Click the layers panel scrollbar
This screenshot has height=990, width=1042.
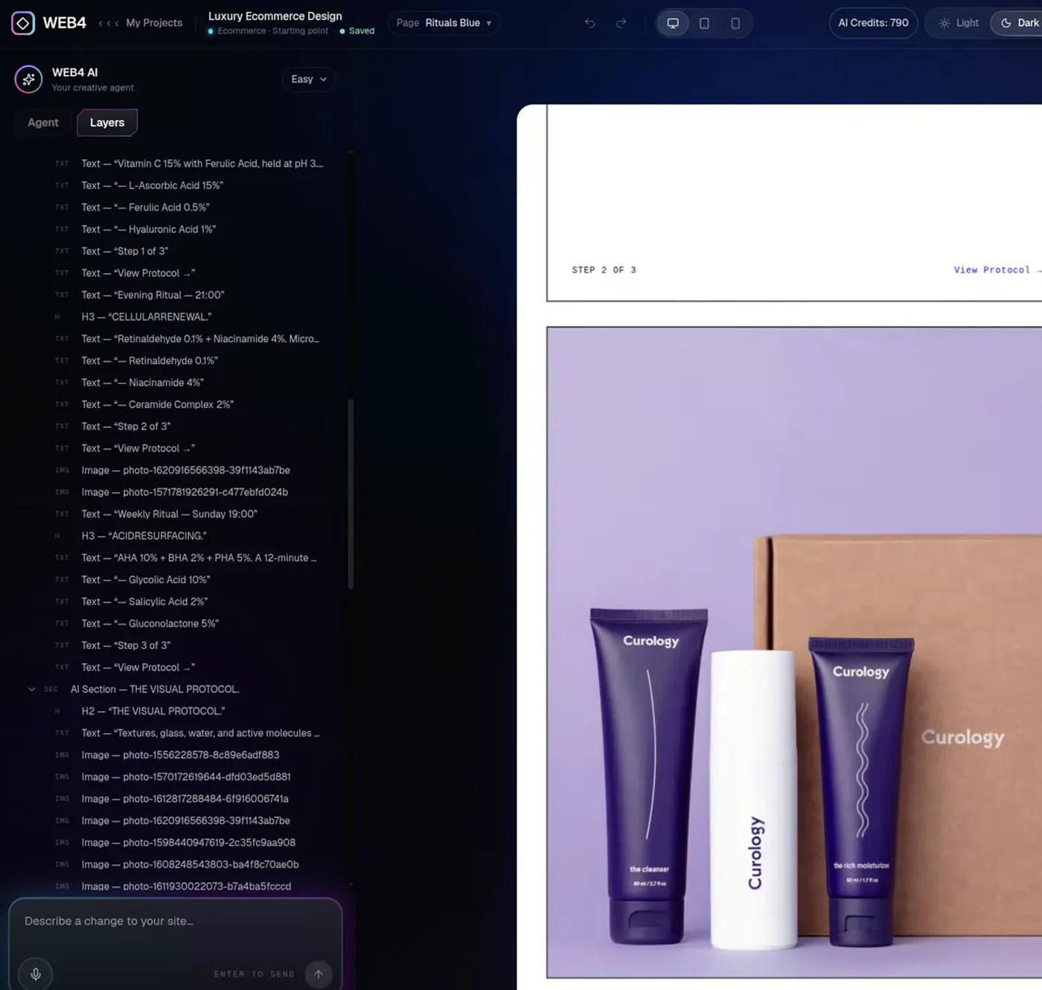pos(351,495)
